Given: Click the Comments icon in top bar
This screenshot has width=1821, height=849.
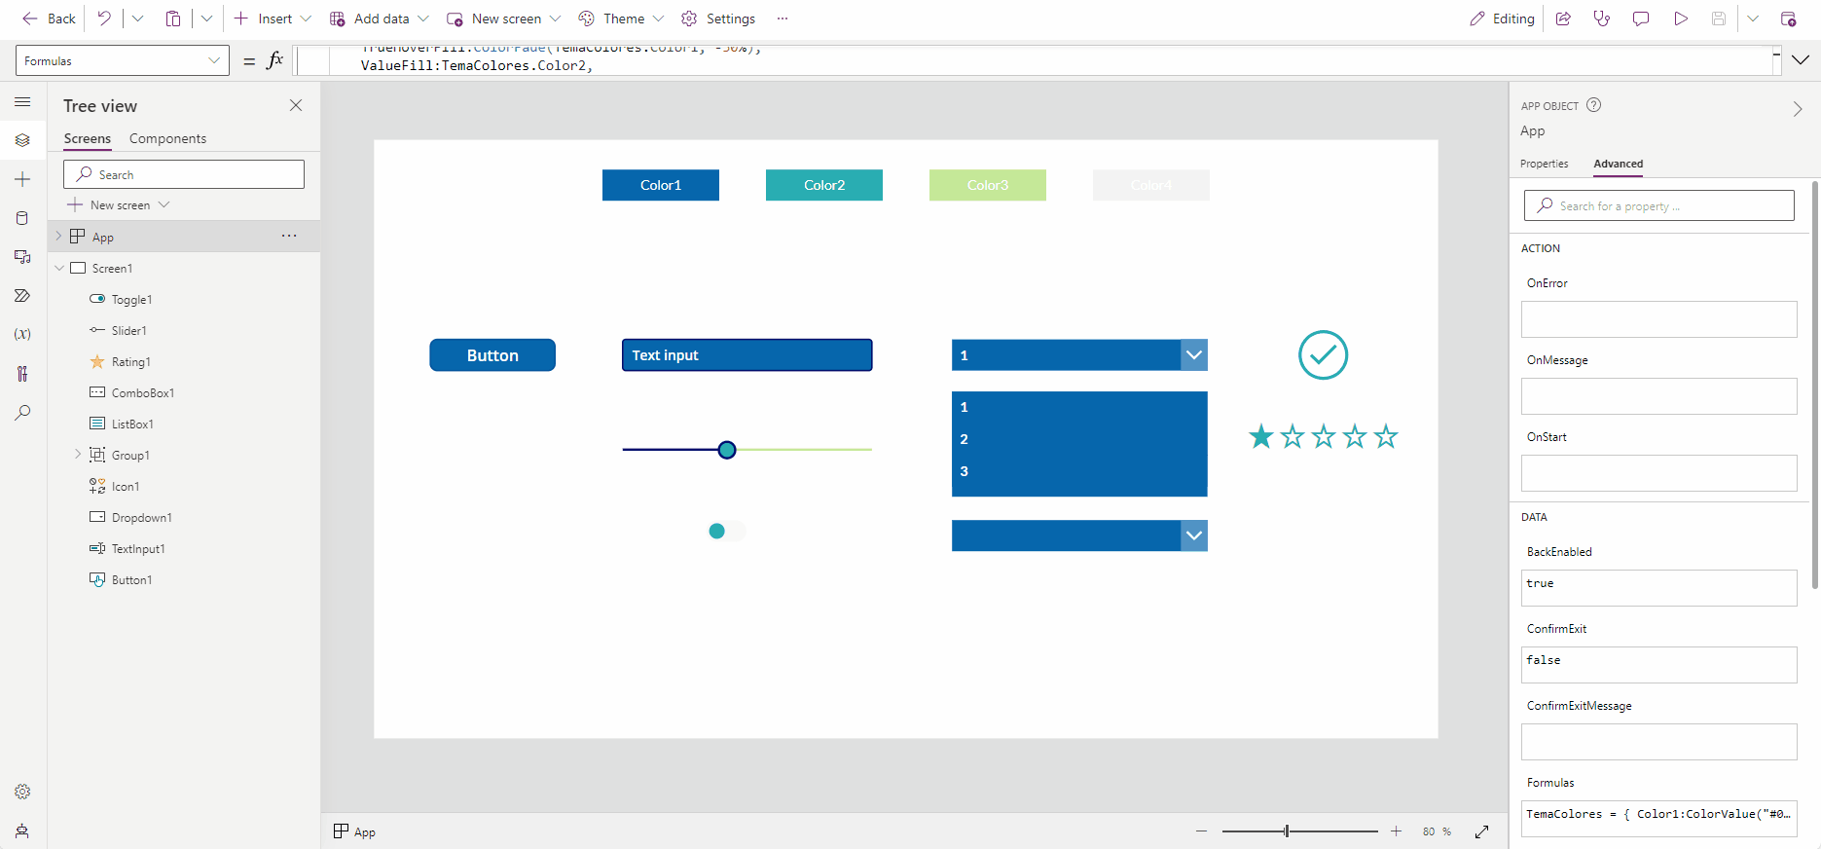Looking at the screenshot, I should tap(1641, 18).
